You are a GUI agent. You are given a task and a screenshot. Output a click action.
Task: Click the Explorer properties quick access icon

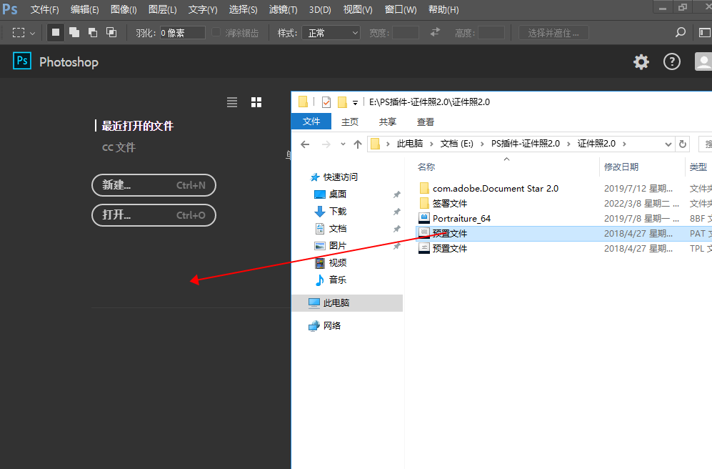click(326, 102)
